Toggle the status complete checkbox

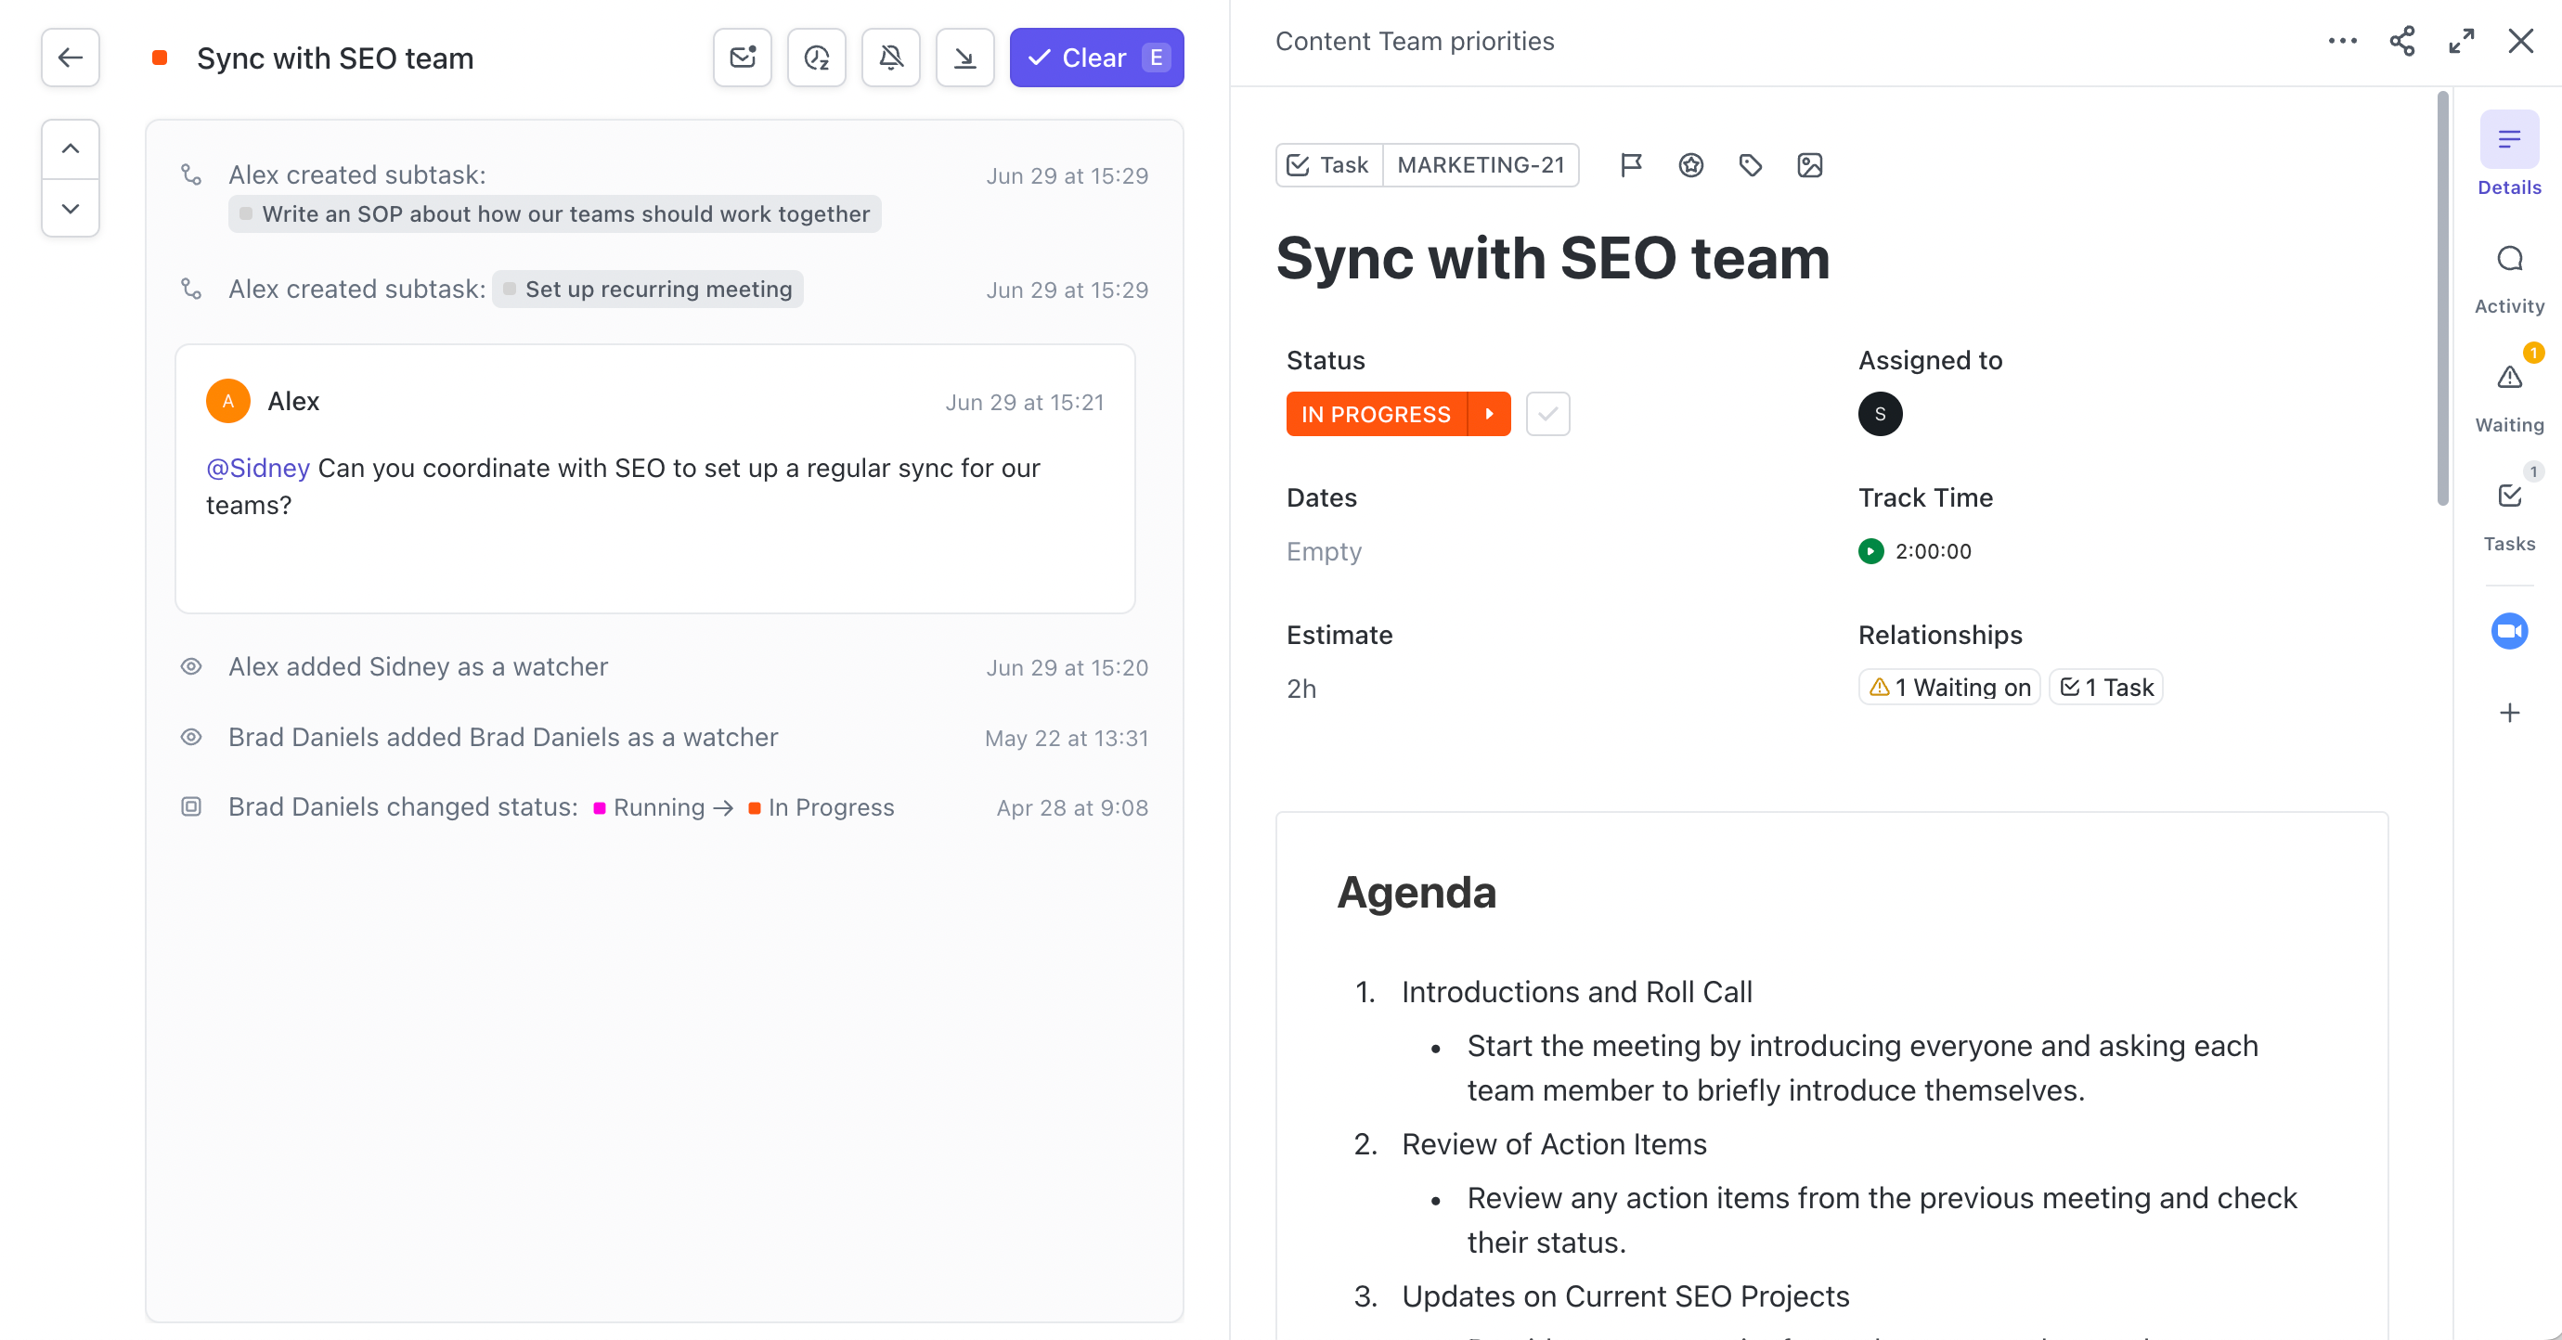[x=1547, y=414]
